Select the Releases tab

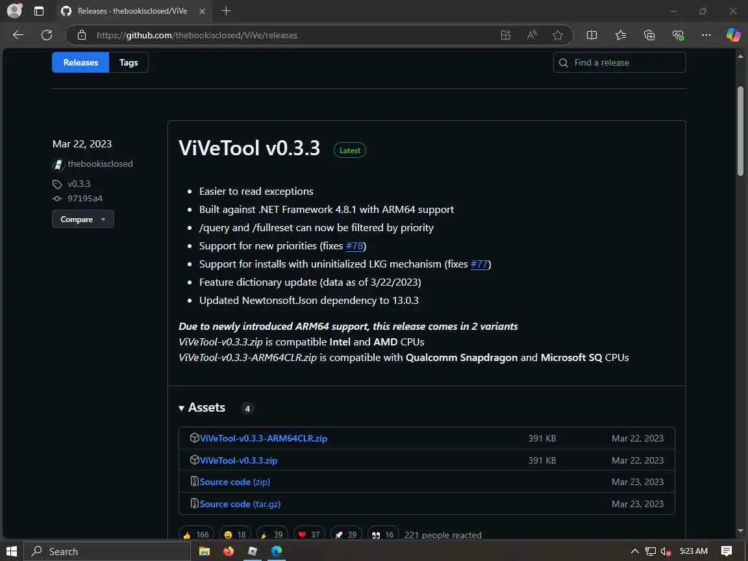81,62
